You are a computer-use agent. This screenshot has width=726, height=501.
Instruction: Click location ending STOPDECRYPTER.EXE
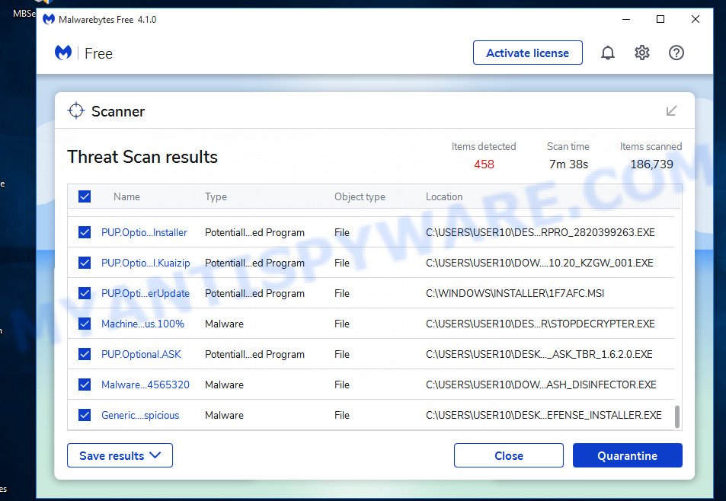(540, 324)
